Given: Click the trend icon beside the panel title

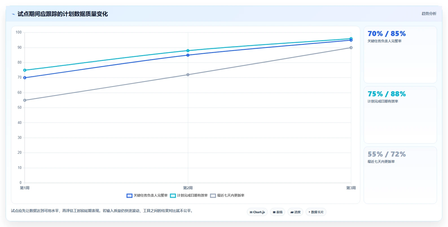Looking at the screenshot, I should pos(13,14).
